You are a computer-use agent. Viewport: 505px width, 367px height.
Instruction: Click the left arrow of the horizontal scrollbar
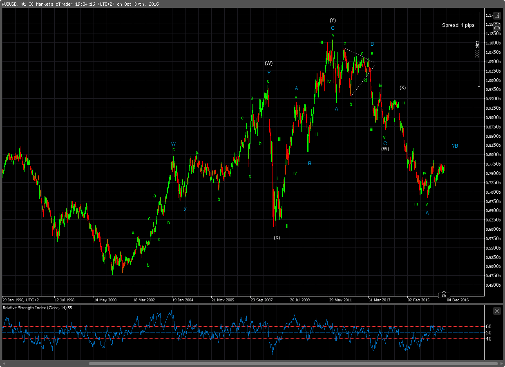tap(5, 363)
